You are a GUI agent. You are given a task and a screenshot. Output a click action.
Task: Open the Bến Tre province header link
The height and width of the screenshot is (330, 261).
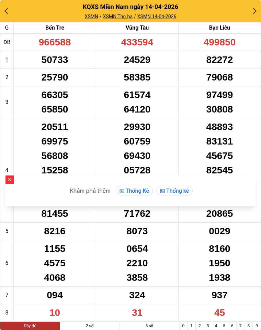click(x=55, y=28)
